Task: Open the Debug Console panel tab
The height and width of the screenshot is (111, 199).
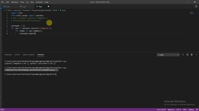Action: (29, 55)
